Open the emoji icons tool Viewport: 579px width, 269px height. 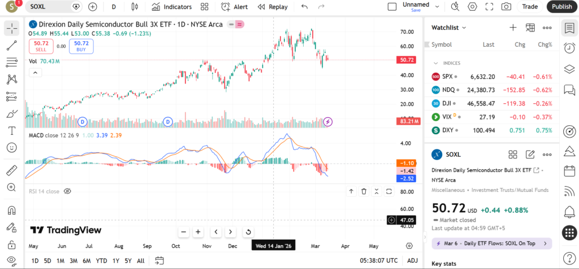tap(11, 147)
